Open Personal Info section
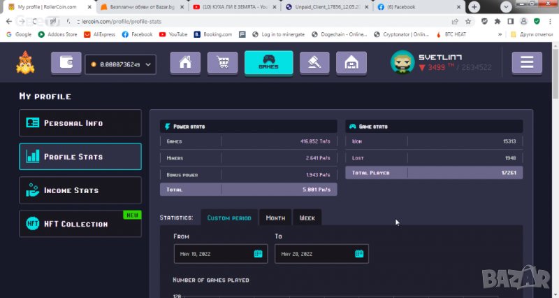This screenshot has width=559, height=298. (80, 123)
